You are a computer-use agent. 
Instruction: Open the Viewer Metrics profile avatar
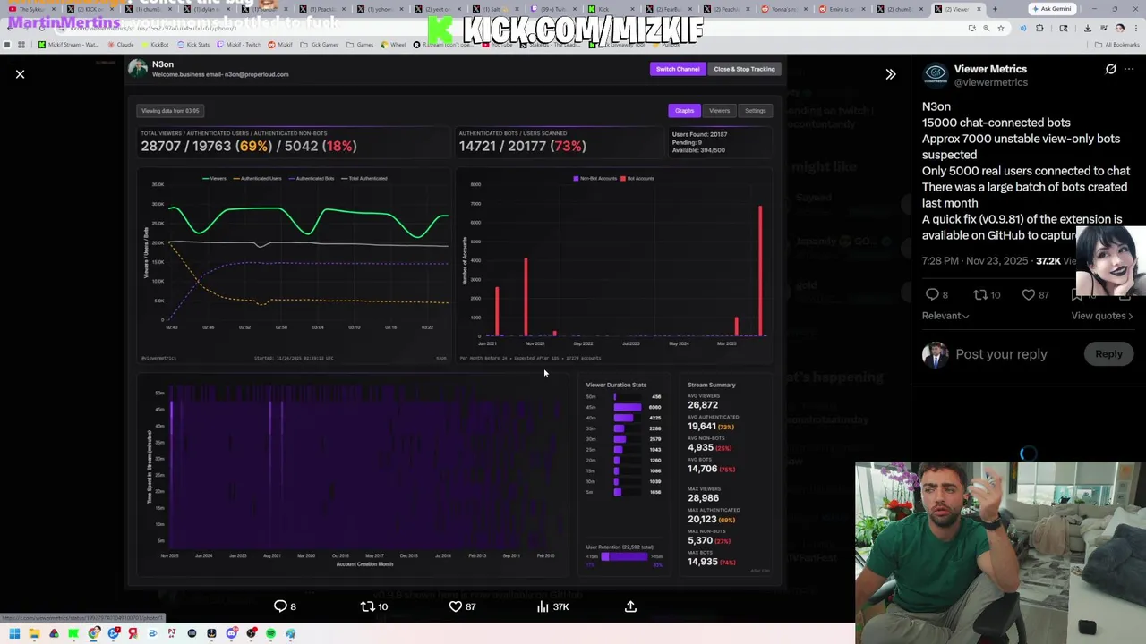[936, 74]
